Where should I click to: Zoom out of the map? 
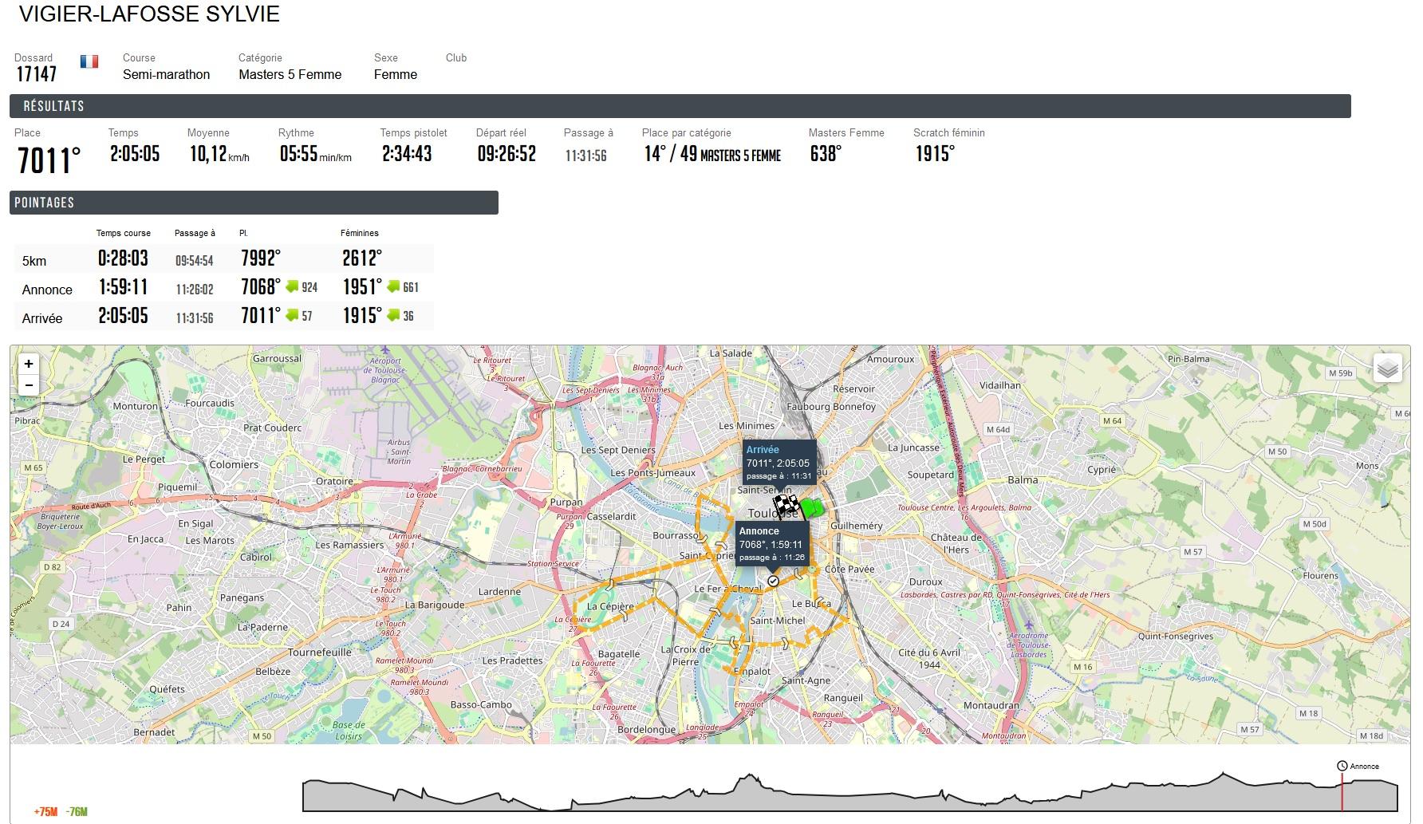(x=29, y=384)
